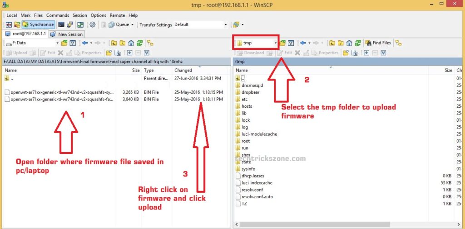The image size is (465, 229).
Task: Open the Commands menu
Action: tap(58, 15)
